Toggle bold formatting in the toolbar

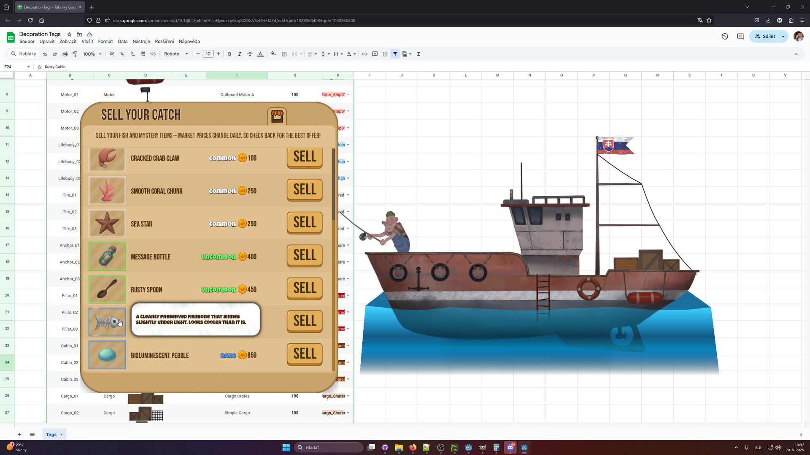point(229,54)
